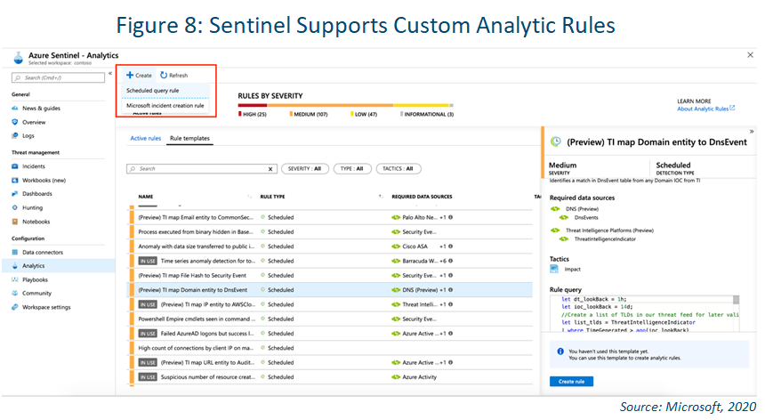Click the Refresh toolbar button
Viewport: 765px width, 420px height.
click(174, 75)
